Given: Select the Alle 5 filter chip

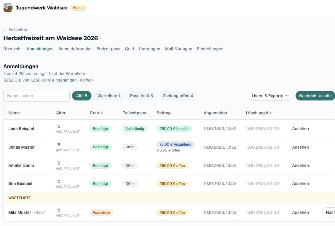Looking at the screenshot, I should coord(82,96).
